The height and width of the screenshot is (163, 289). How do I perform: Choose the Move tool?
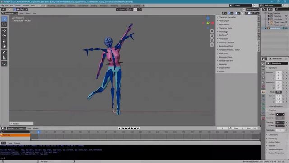[4, 30]
